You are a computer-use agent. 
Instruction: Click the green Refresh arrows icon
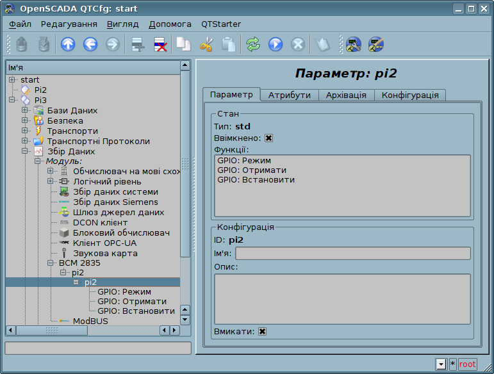click(253, 44)
